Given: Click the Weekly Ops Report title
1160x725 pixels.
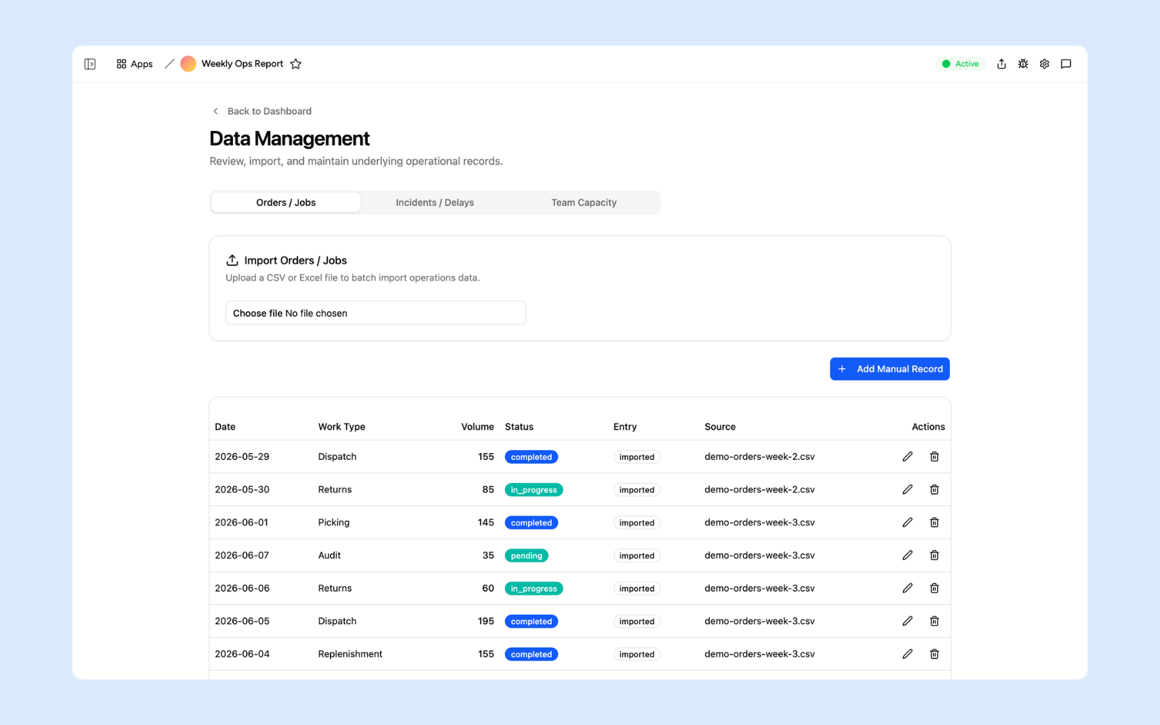Looking at the screenshot, I should 242,64.
